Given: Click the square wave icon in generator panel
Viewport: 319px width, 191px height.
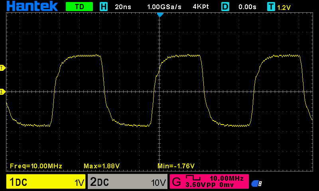Looking at the screenshot, I should pyautogui.click(x=193, y=178).
